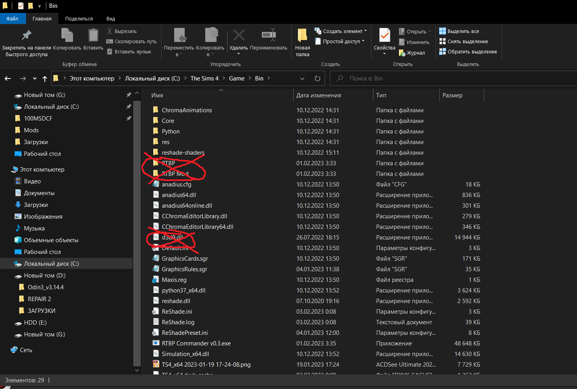Open 100MSDCF in the navigation pane
Screen dimensions: 577x389
(38, 119)
